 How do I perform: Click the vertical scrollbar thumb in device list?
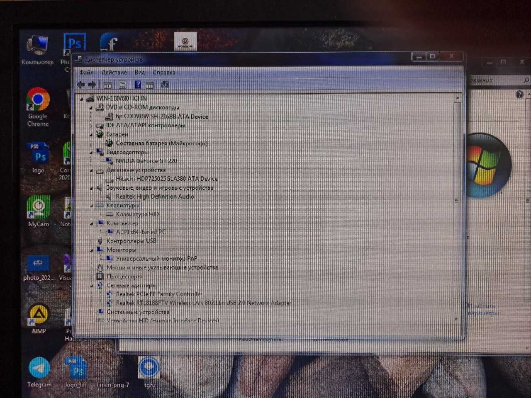457,200
